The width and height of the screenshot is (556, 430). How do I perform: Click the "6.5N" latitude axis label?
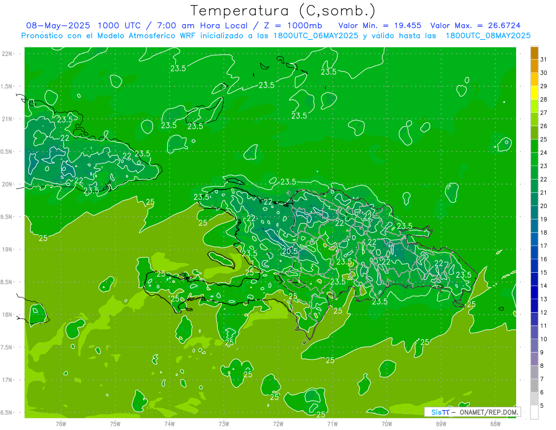[x=6, y=413]
